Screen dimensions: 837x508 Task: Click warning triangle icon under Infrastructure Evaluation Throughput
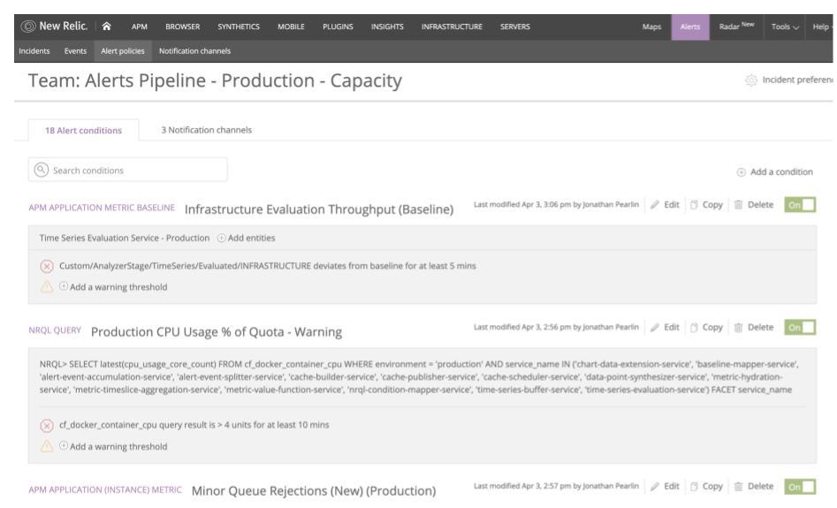[47, 286]
